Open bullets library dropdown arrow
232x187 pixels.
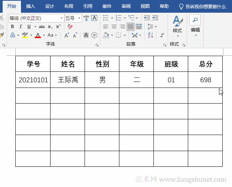click(x=112, y=18)
